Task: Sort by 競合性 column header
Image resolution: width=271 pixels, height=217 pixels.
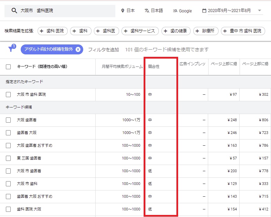Action: (154, 66)
